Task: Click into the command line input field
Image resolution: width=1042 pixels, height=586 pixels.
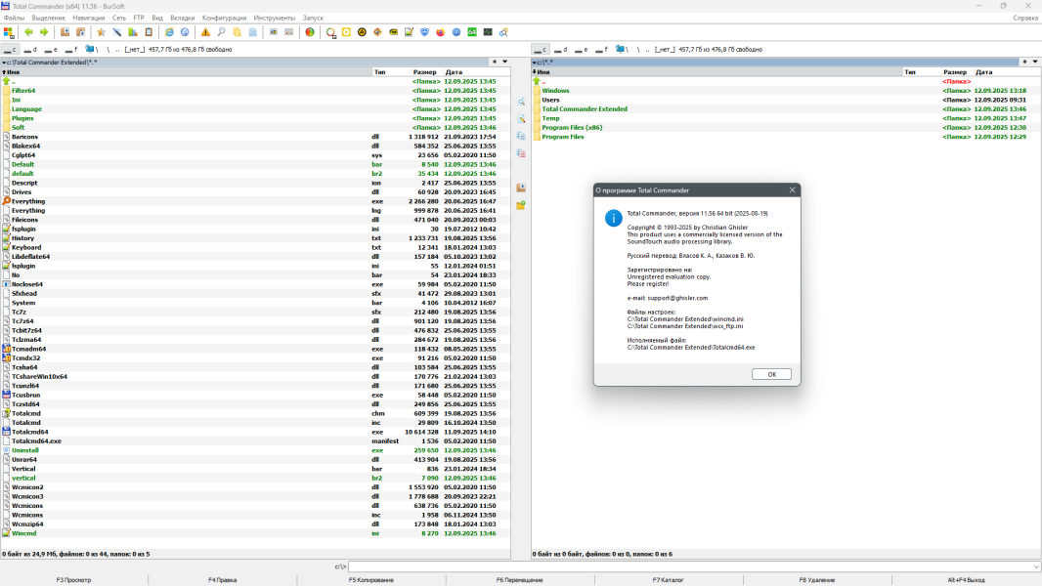Action: (x=684, y=566)
